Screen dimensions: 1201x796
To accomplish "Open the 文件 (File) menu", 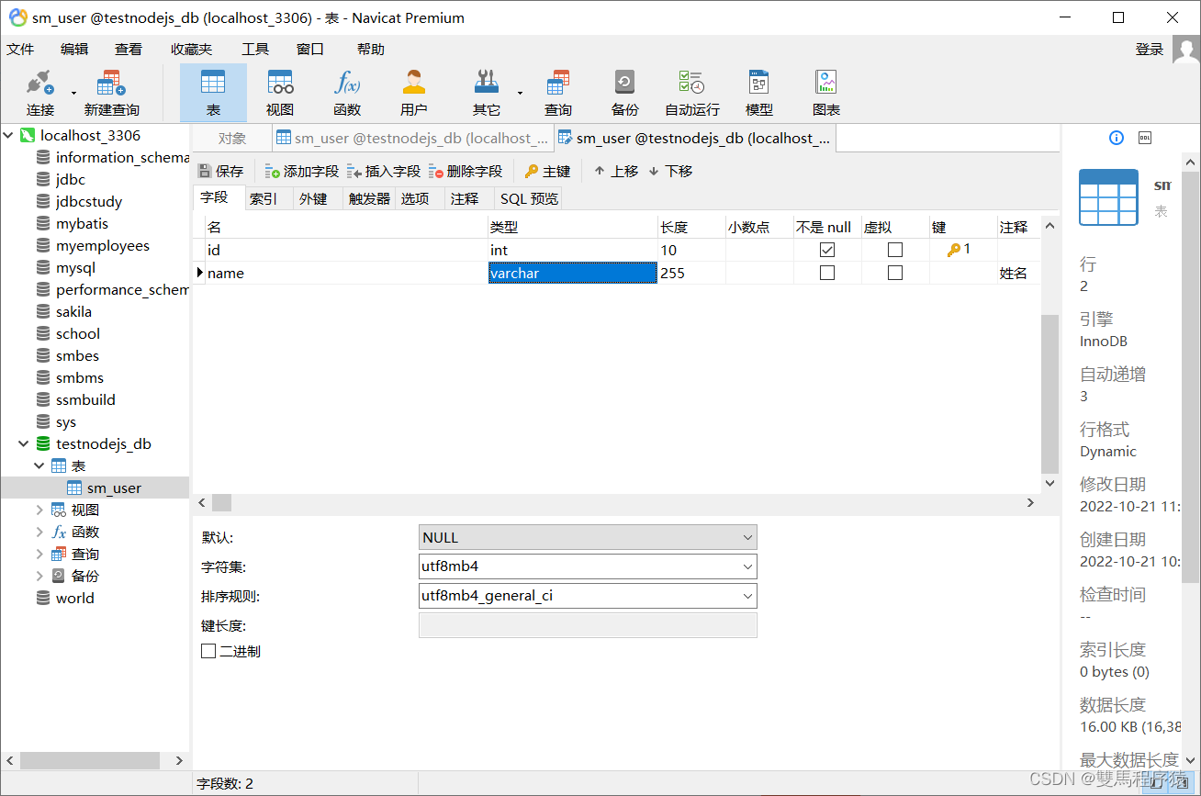I will click(20, 50).
